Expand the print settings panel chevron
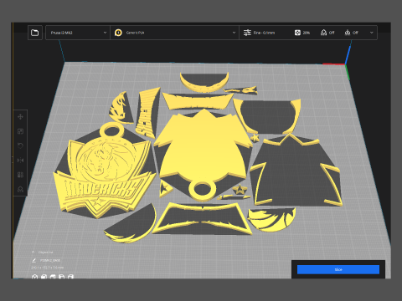The height and width of the screenshot is (301, 402). click(371, 33)
